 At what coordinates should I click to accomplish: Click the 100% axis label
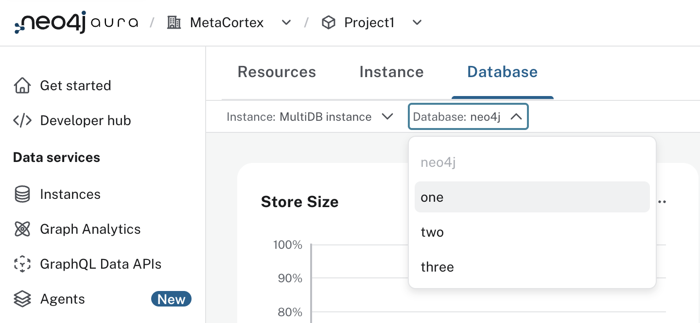288,245
